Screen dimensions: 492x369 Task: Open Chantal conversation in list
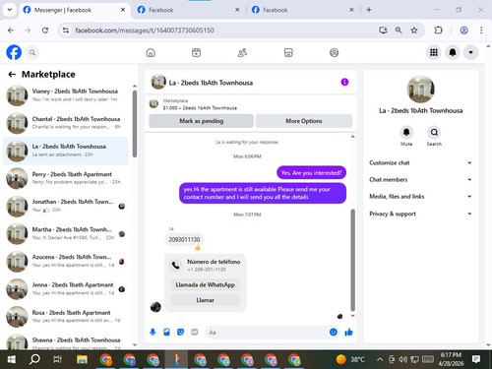pos(66,123)
